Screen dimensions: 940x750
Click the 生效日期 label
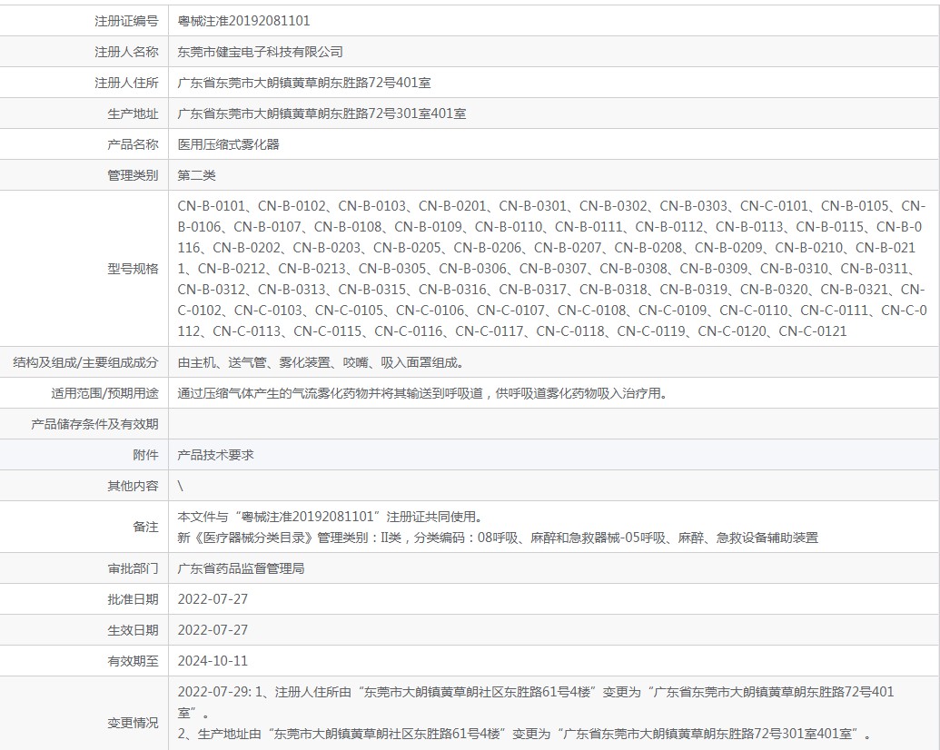[134, 630]
